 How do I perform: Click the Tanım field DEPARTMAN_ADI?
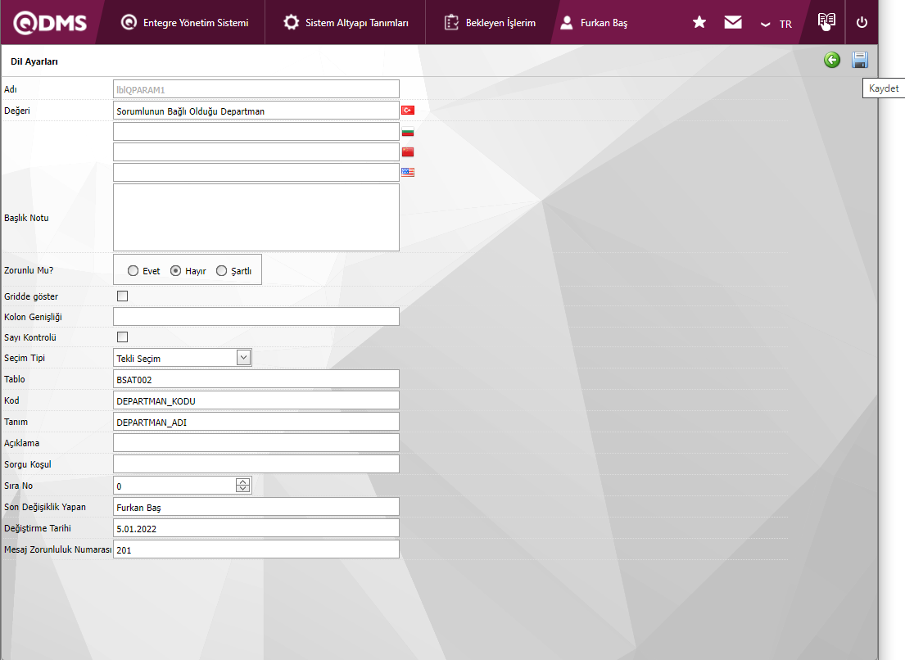coord(256,422)
